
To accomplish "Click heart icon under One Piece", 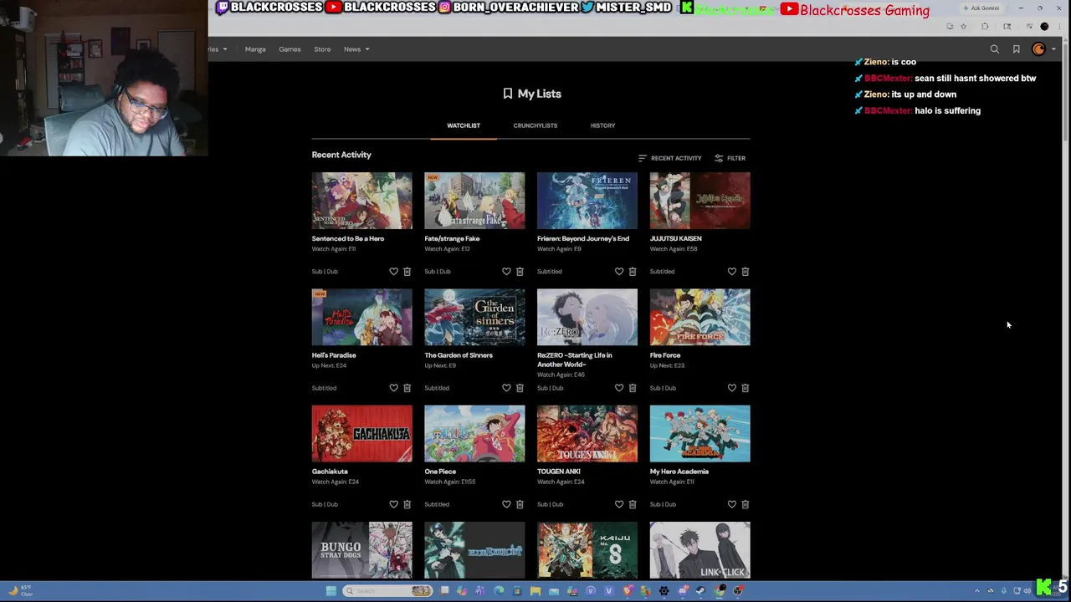I will point(506,504).
